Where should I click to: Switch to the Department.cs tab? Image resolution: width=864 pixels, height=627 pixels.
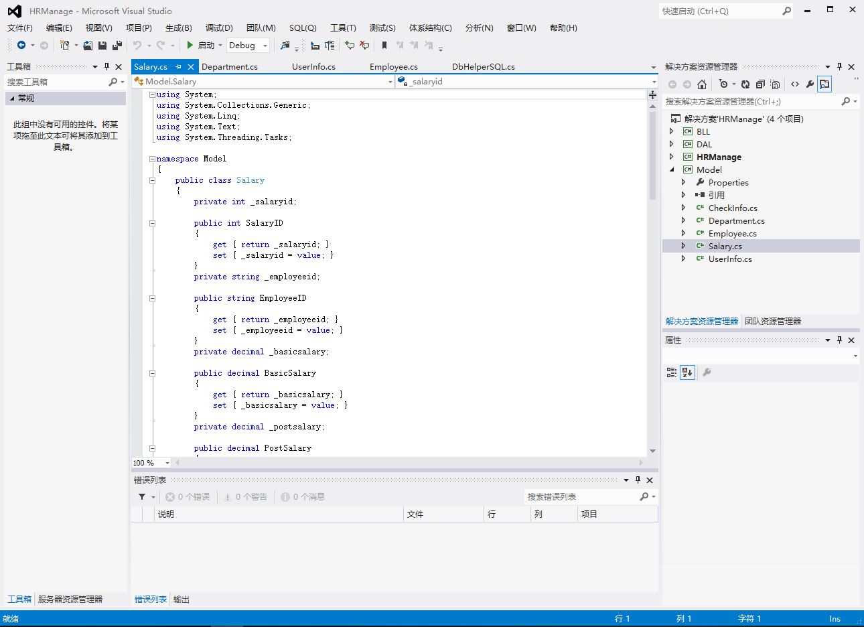click(x=230, y=67)
